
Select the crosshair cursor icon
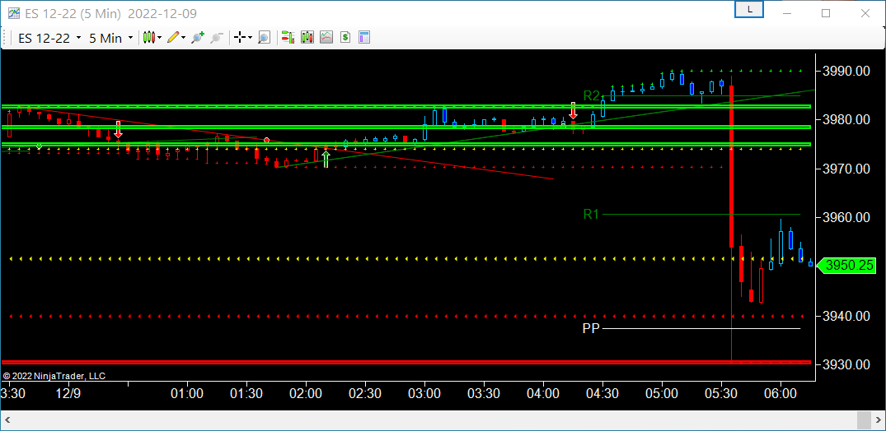(240, 38)
